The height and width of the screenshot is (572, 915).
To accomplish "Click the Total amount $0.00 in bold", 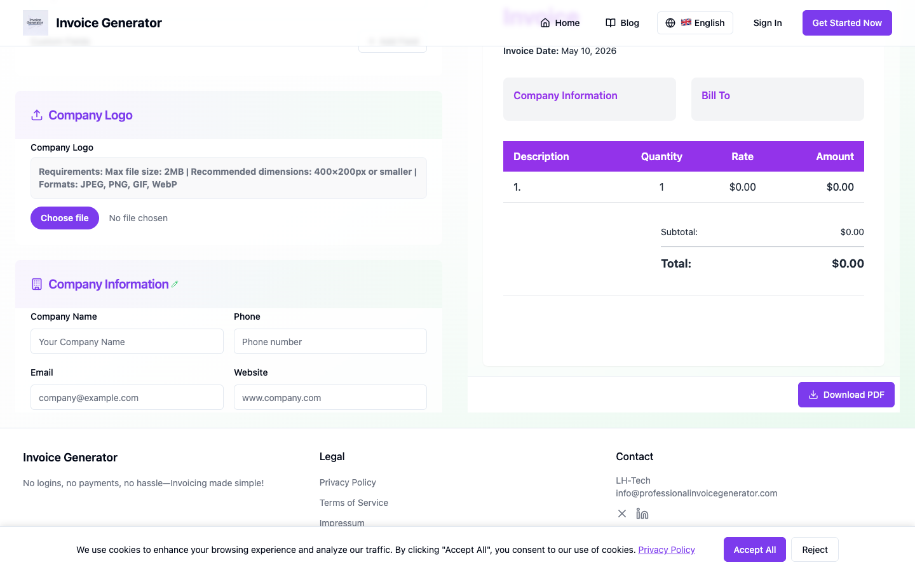I will point(848,264).
